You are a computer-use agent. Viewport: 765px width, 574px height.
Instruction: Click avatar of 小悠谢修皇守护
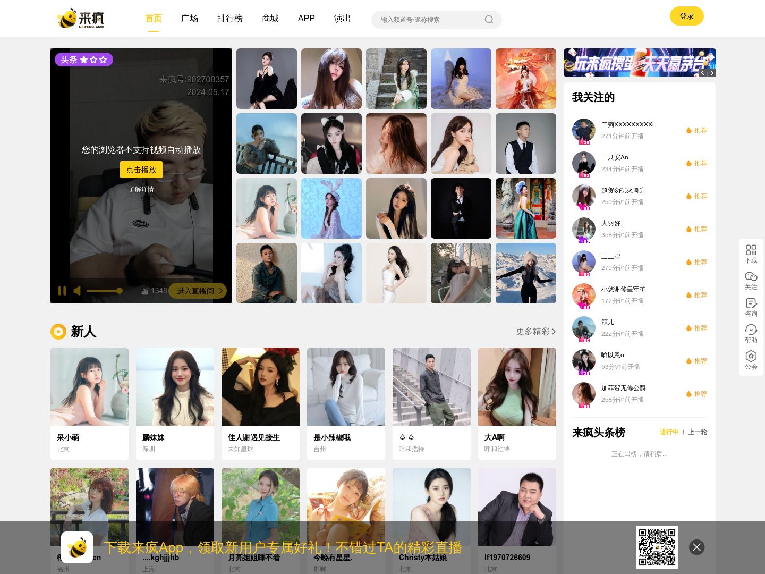[x=584, y=296]
